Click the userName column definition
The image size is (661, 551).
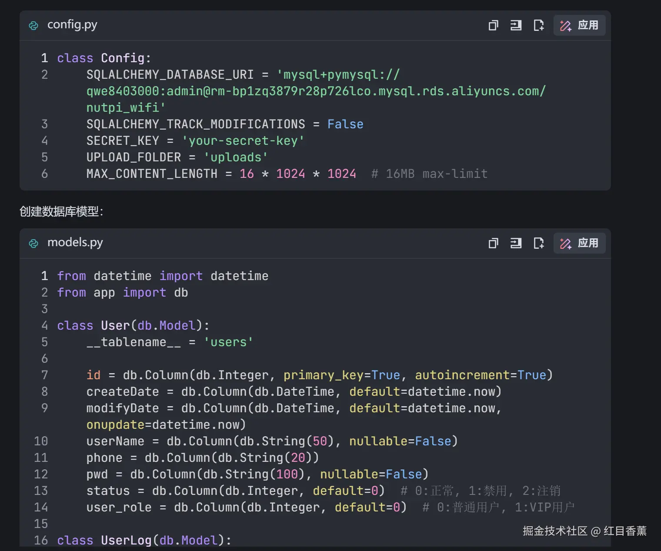272,441
